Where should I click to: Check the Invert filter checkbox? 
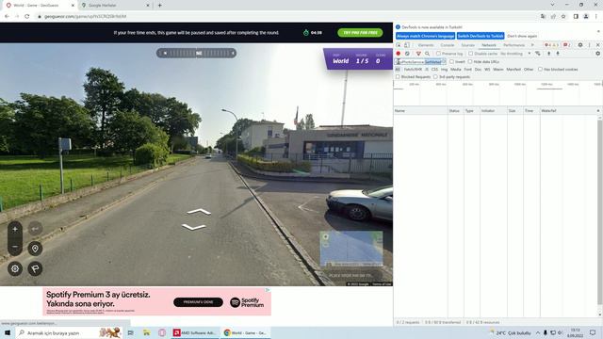point(452,61)
